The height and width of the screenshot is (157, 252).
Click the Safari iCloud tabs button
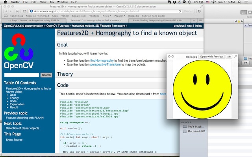click(17, 11)
